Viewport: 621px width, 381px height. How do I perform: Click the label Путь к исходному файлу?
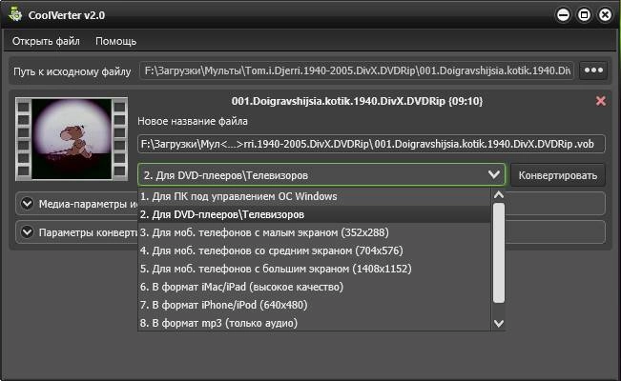[x=72, y=71]
